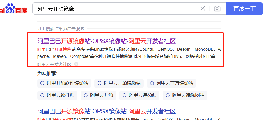Screen dimensions: 271x120
Task: Click magnifier icon in 阿里云镜像源 chip
Action: click(x=124, y=95)
